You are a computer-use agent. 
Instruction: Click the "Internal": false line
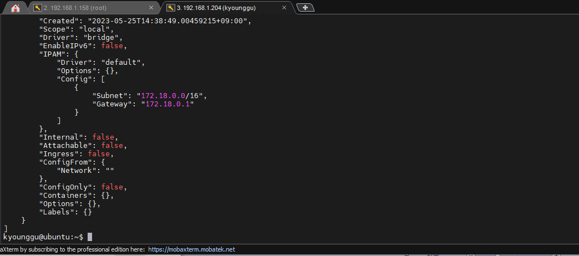tap(79, 137)
